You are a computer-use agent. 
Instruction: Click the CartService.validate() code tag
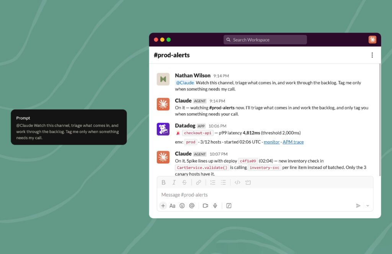coord(202,168)
